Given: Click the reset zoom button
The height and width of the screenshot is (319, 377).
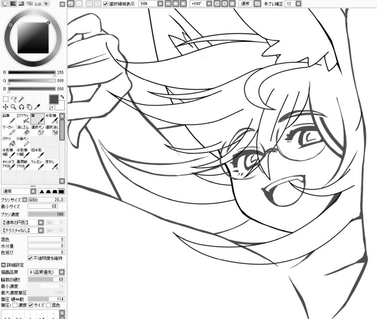Looking at the screenshot, I should click(183, 3).
